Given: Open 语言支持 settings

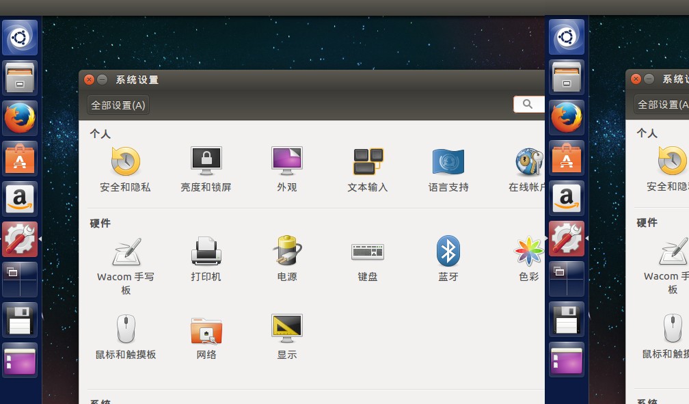Looking at the screenshot, I should 448,170.
